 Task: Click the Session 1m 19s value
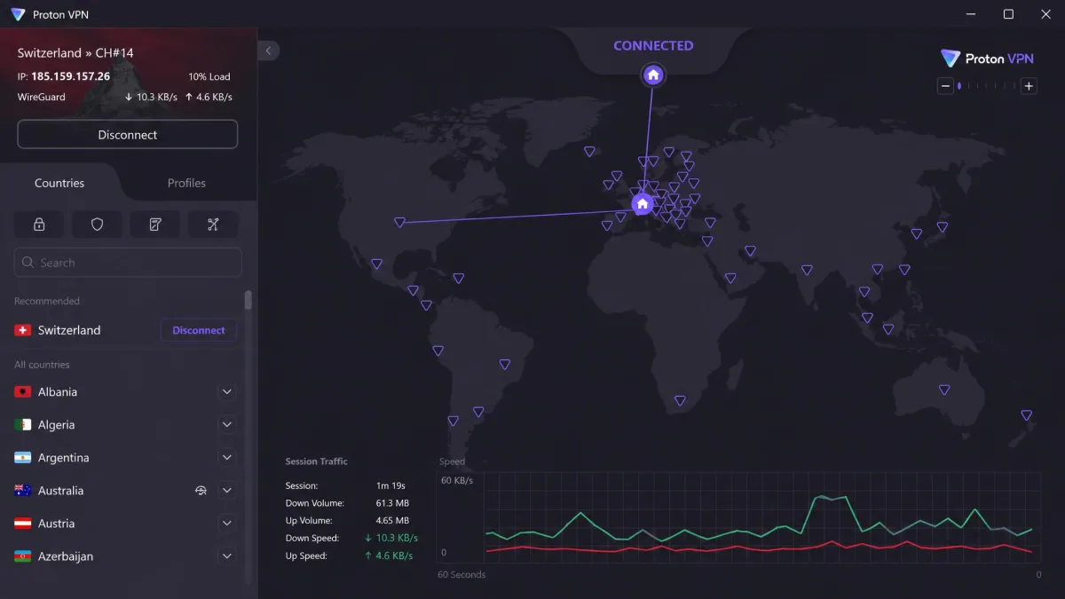pos(390,485)
